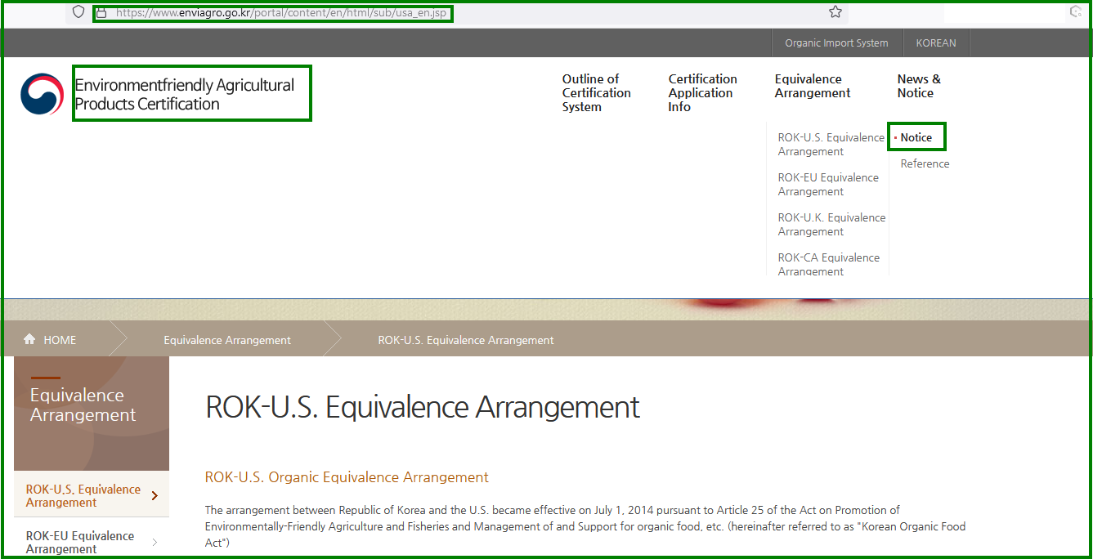Click the padlock site security icon

(x=101, y=13)
